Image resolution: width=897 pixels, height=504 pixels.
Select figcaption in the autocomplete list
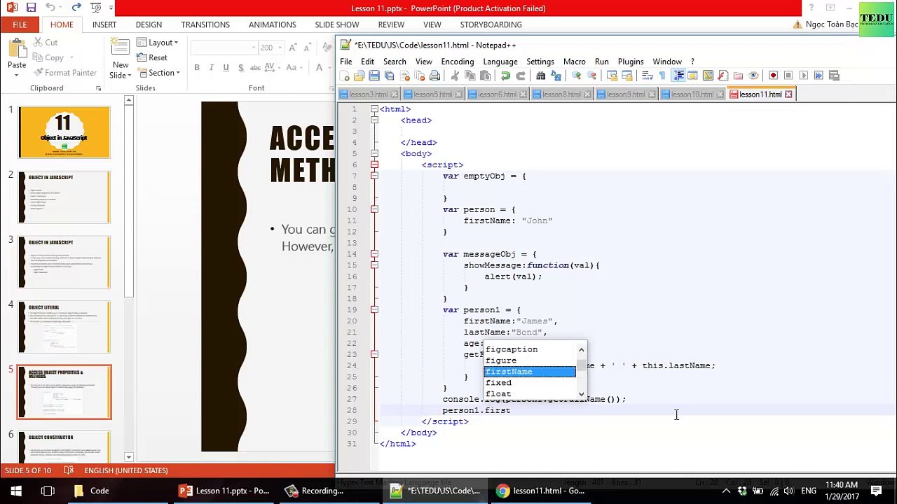(530, 349)
